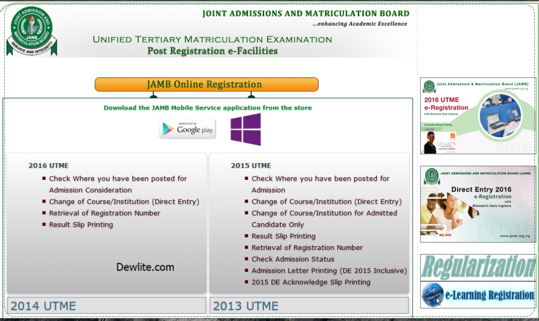Open Admission Letter Printing (DE 2015 Inclusive)
Screen dimensions: 539x321
click(x=329, y=271)
